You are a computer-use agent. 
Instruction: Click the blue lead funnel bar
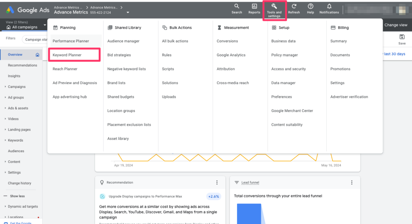pyautogui.click(x=249, y=214)
